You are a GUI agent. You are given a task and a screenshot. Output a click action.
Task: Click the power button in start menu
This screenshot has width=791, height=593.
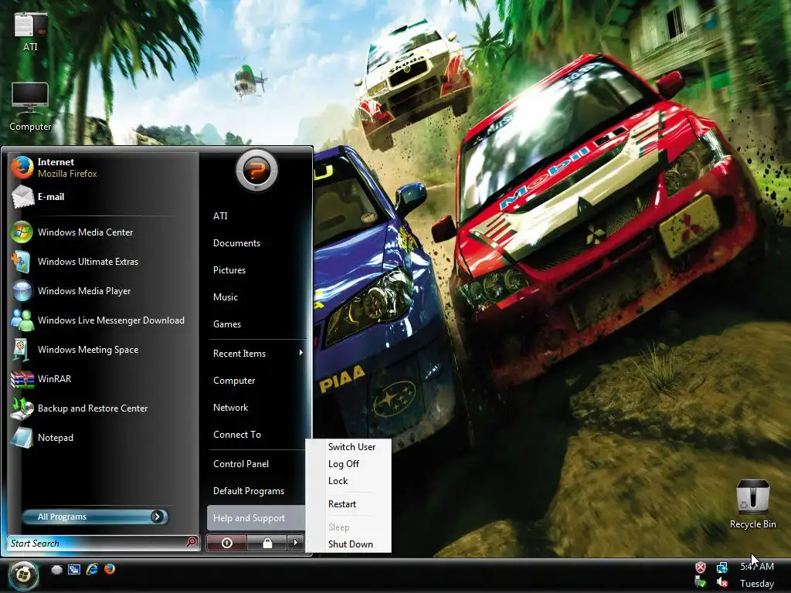click(227, 543)
